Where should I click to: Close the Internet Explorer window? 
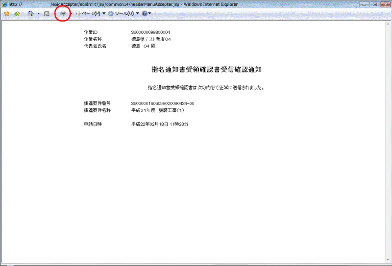coord(385,4)
